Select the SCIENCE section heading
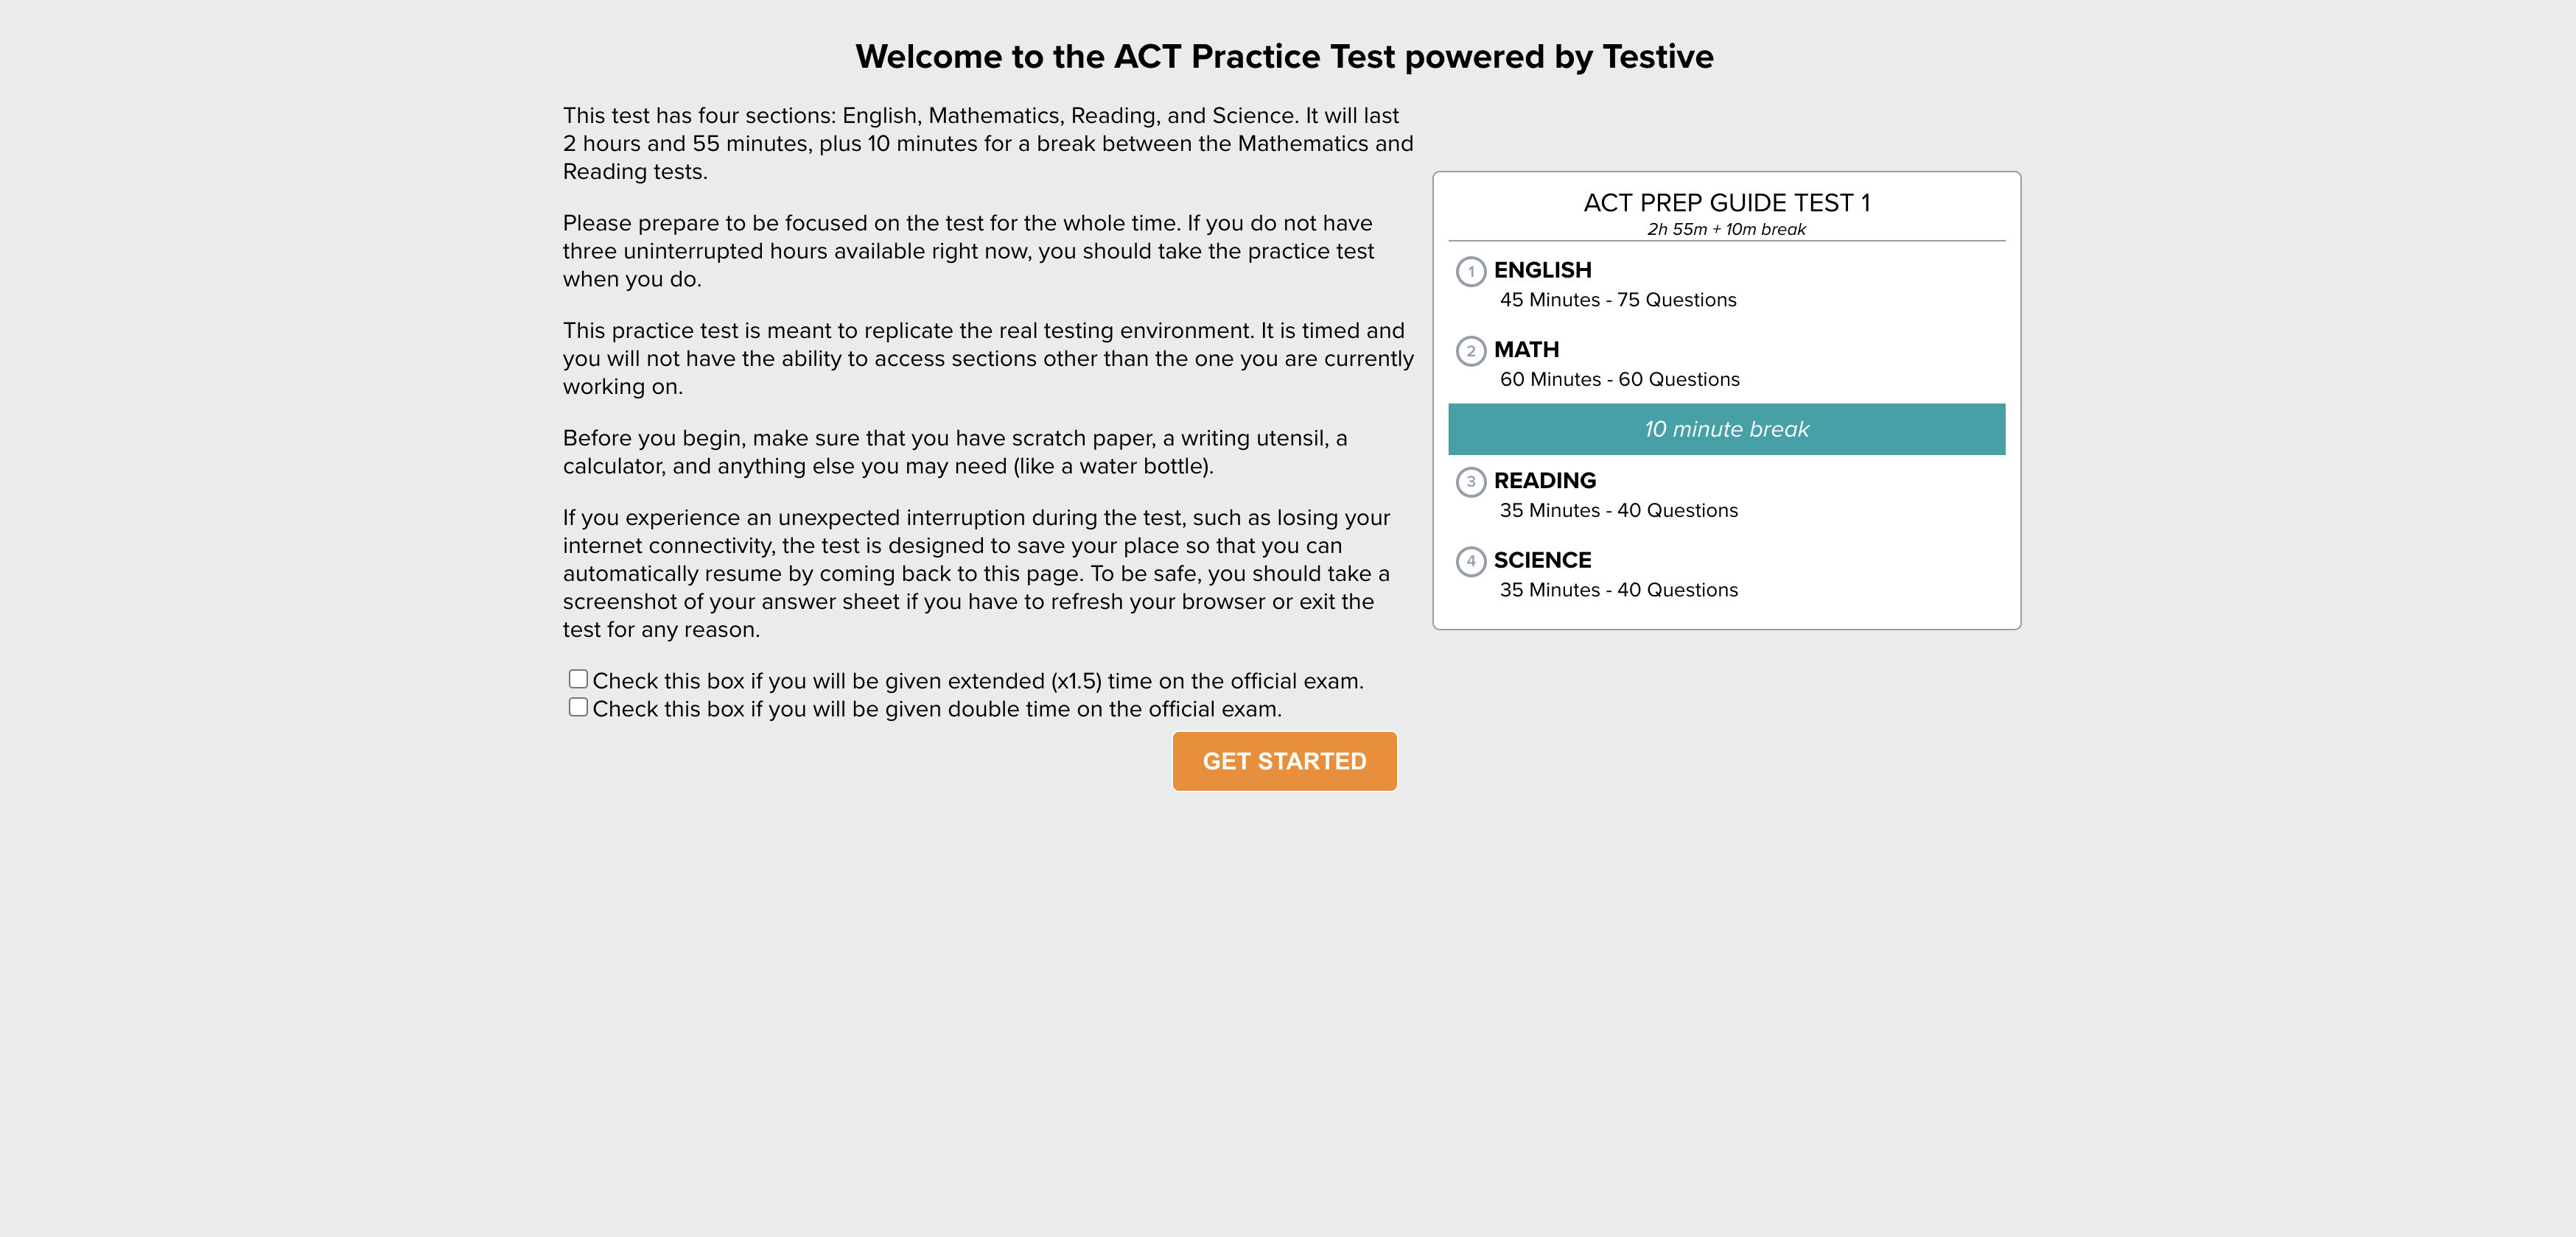Viewport: 2576px width, 1237px height. 1542,560
